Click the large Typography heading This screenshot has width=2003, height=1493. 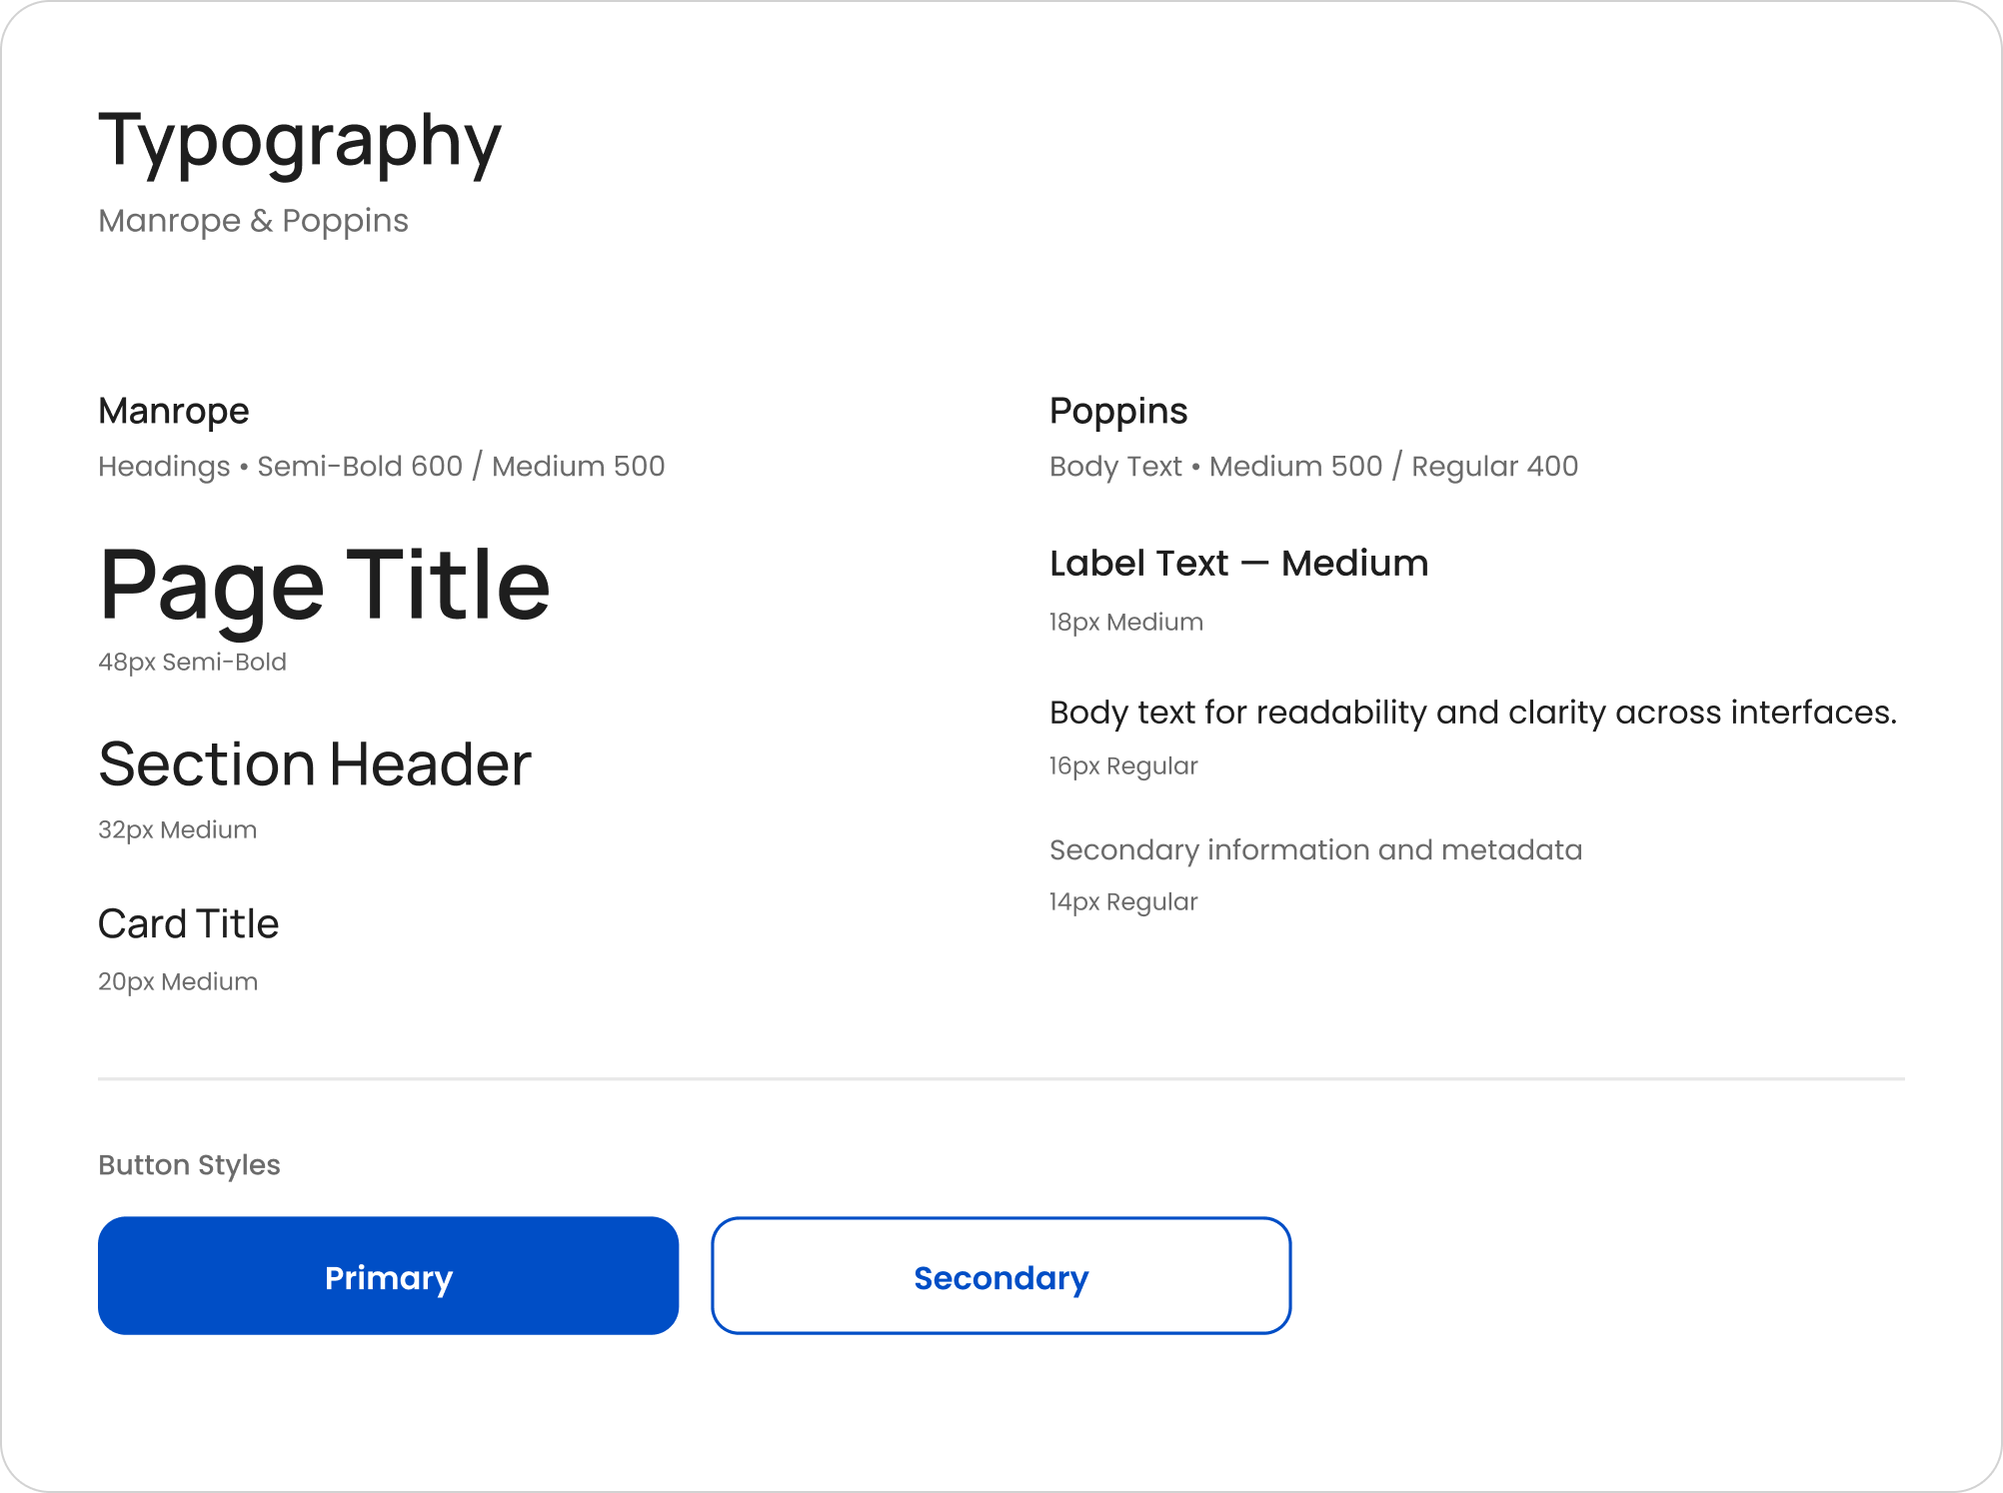[x=300, y=141]
